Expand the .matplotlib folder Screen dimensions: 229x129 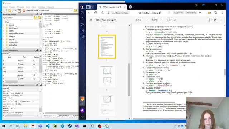pyautogui.click(x=4, y=42)
